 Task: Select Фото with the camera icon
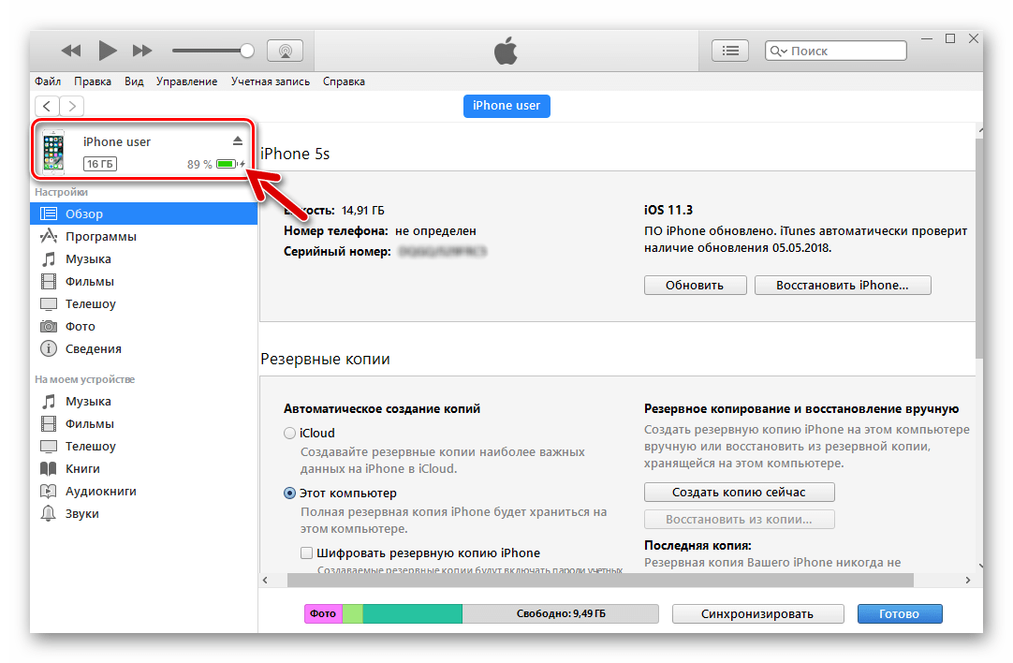[x=80, y=327]
